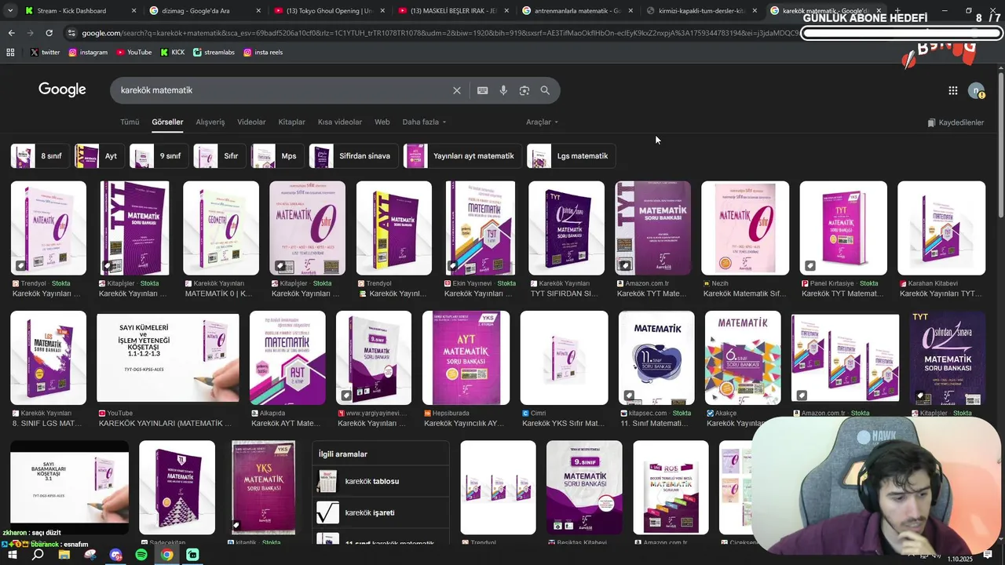Select the 8 sınıf filter chip
Image resolution: width=1005 pixels, height=565 pixels.
40,156
